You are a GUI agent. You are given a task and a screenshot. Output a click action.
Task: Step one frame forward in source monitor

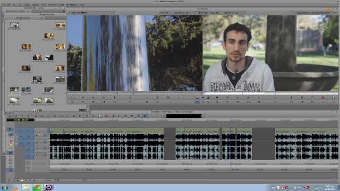[104, 98]
